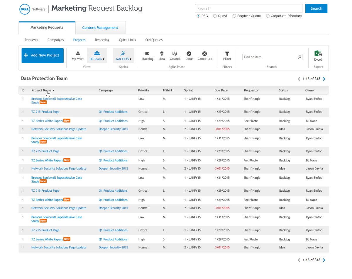This screenshot has height=279, width=352.
Task: Open the My Work view
Action: (78, 56)
